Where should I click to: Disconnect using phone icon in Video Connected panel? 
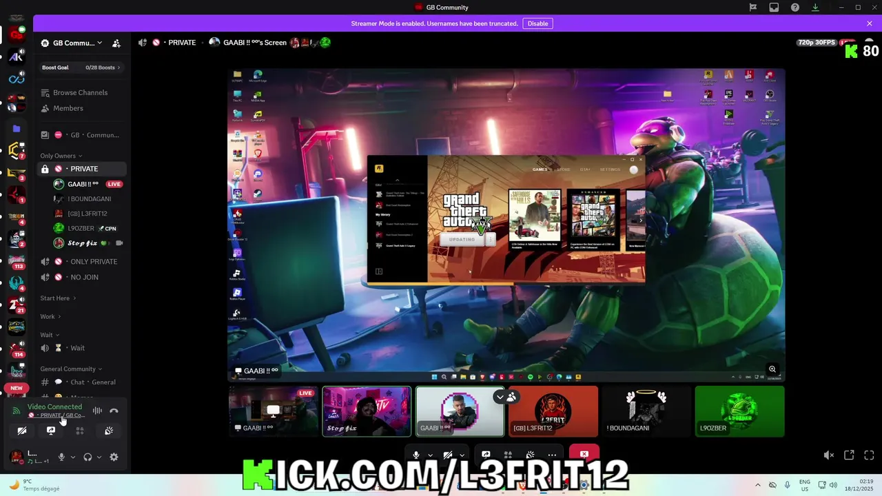tap(114, 411)
